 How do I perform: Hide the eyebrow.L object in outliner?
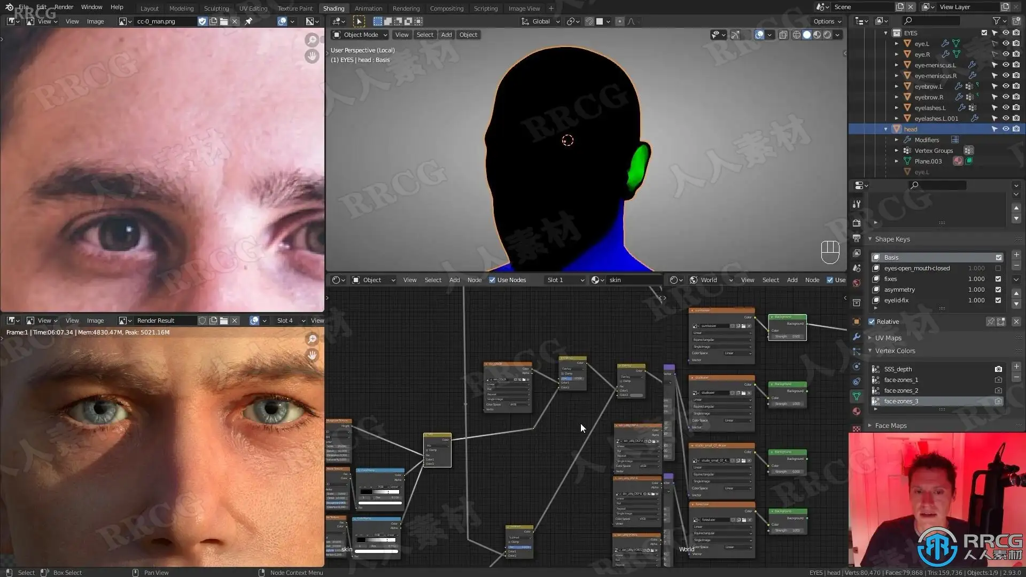tap(1006, 86)
